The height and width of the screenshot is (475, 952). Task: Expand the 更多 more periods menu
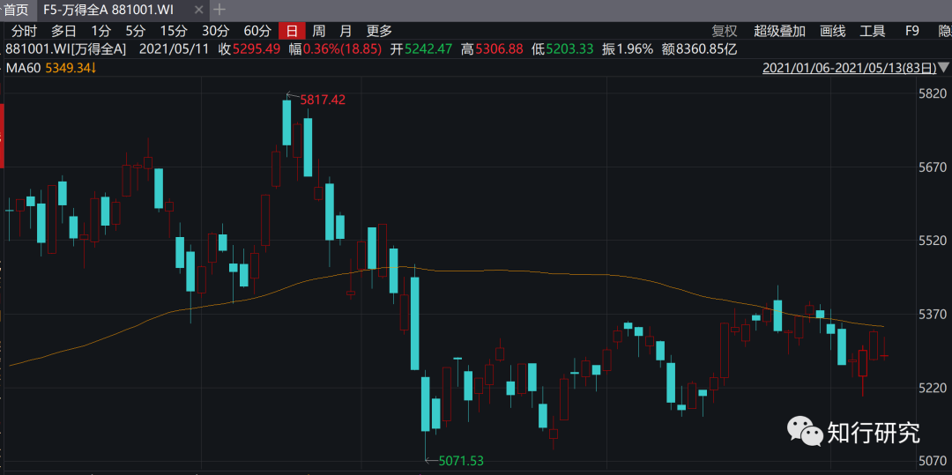379,31
